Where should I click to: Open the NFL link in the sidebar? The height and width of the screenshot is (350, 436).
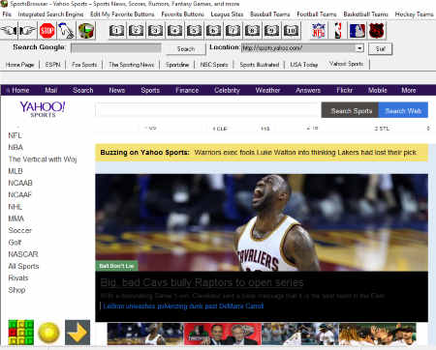pos(15,135)
